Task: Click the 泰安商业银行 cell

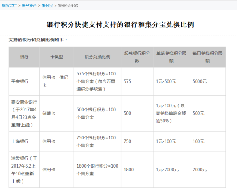Action: click(x=24, y=113)
